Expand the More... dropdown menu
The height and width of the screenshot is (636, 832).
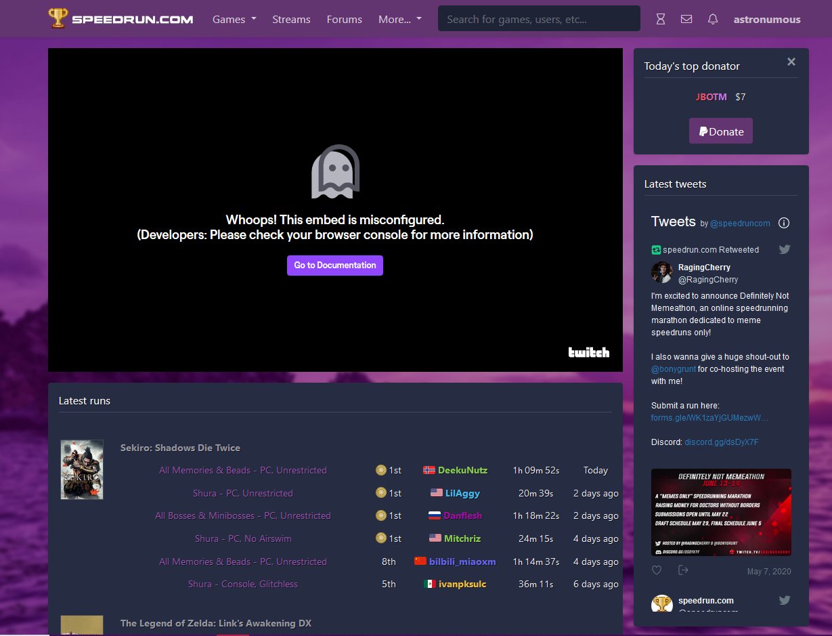click(x=400, y=19)
